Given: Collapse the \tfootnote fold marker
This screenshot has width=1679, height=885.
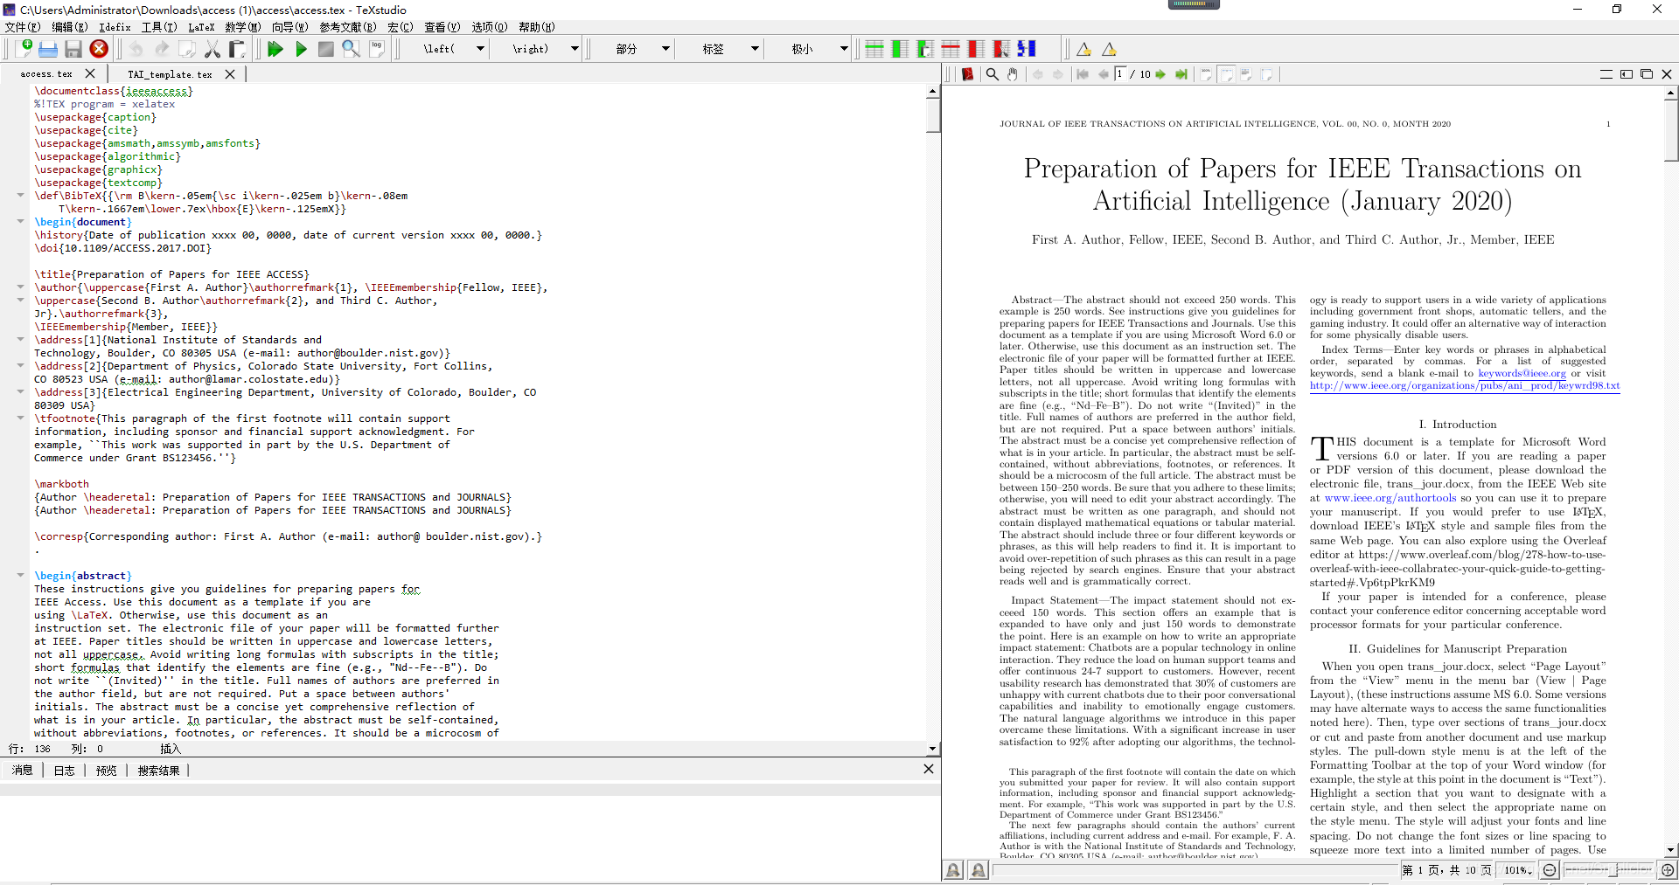Looking at the screenshot, I should point(20,418).
